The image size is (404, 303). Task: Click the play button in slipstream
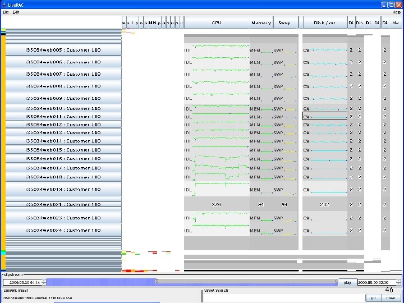(347, 283)
